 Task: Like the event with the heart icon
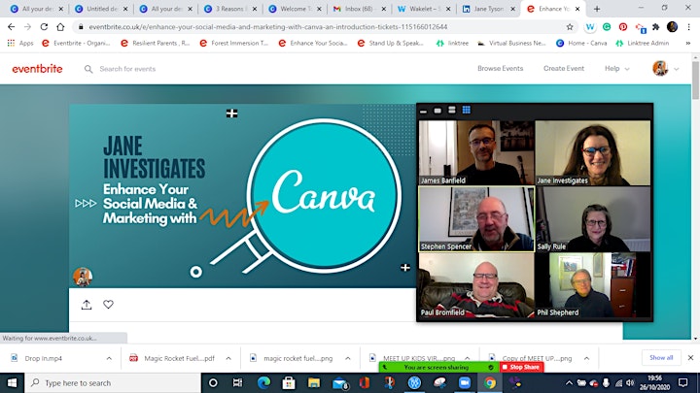pos(109,305)
